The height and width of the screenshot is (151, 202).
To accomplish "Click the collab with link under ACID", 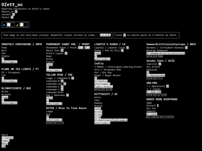I will click(x=154, y=78).
